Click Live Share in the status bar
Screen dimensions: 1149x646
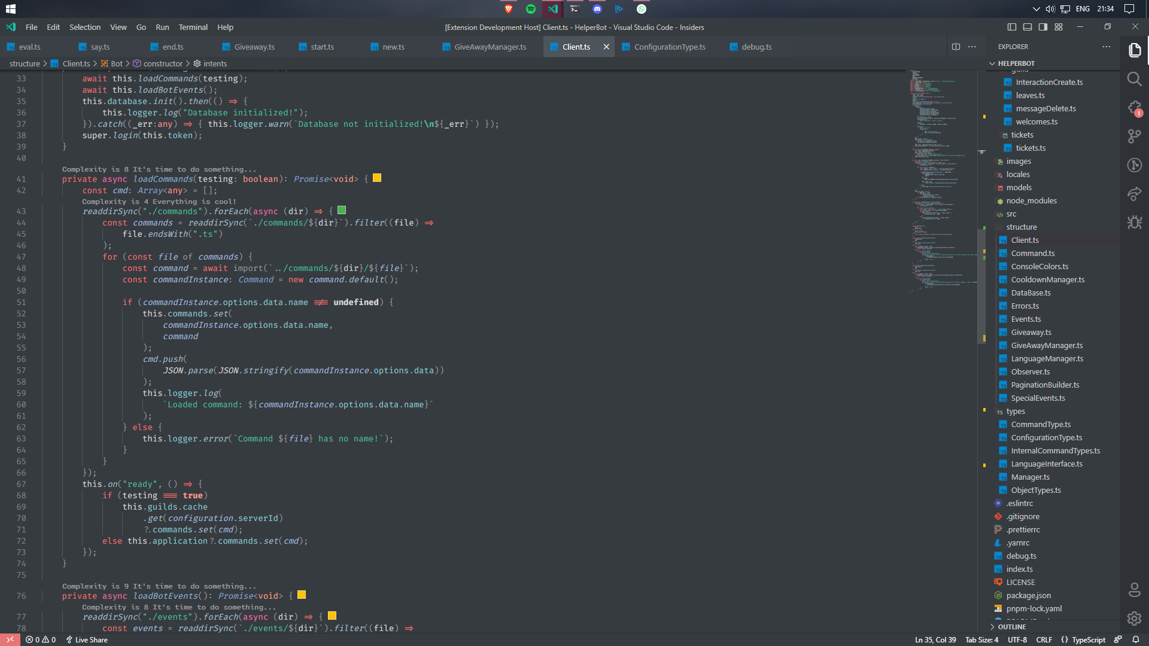pyautogui.click(x=87, y=639)
